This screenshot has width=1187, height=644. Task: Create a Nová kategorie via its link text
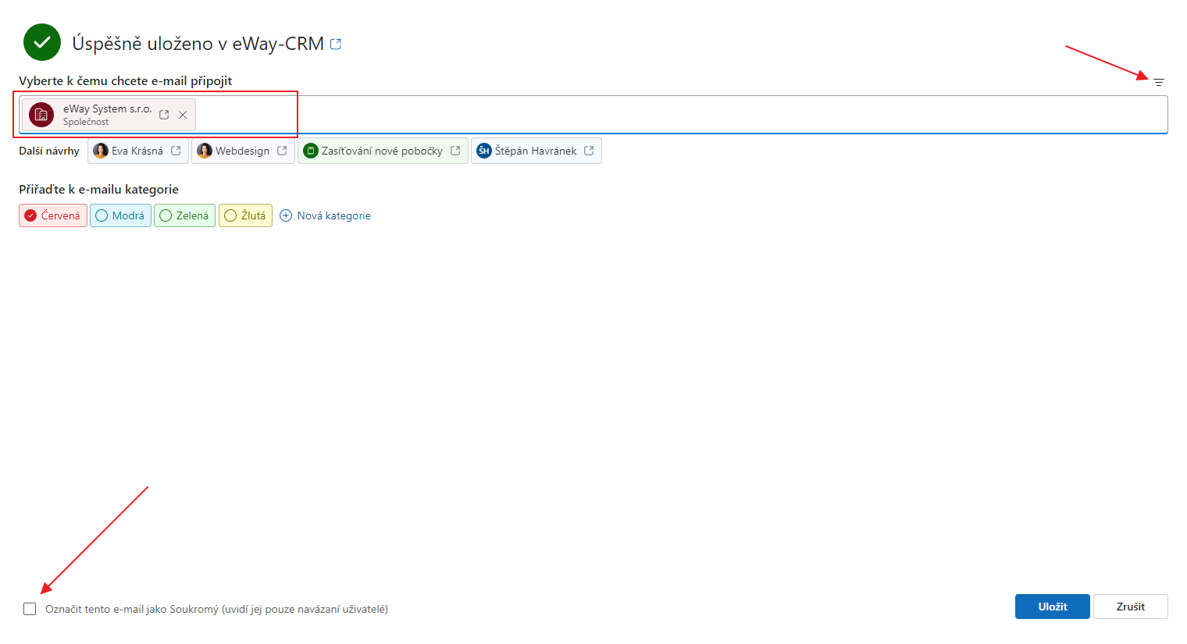(x=333, y=215)
